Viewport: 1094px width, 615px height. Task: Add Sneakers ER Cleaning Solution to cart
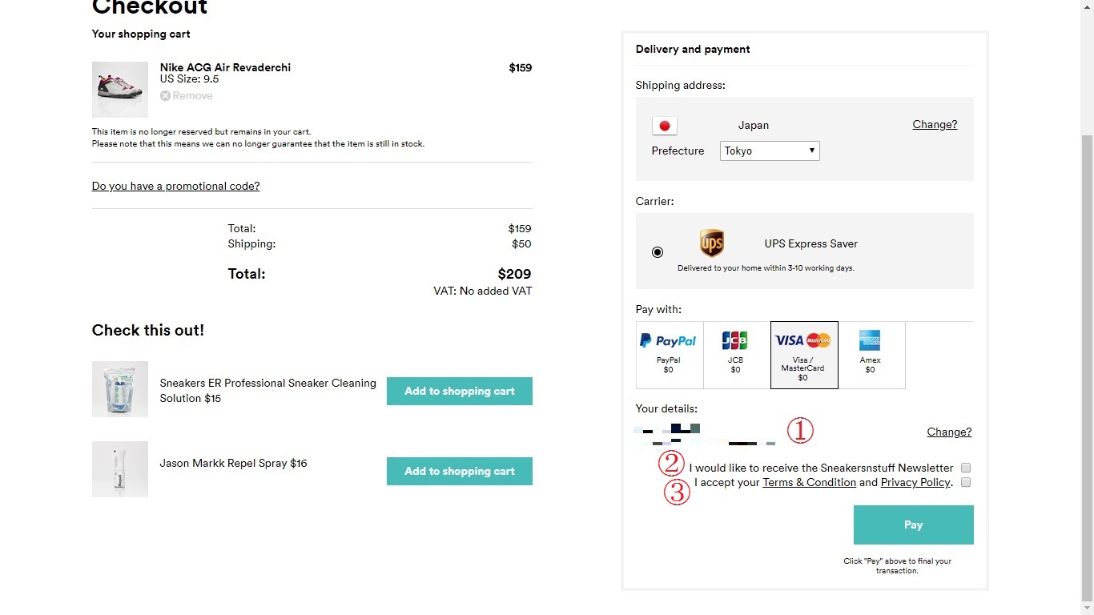click(459, 392)
